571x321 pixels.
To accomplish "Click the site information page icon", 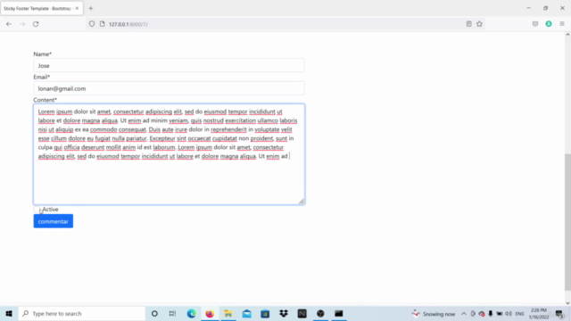I will tap(103, 24).
